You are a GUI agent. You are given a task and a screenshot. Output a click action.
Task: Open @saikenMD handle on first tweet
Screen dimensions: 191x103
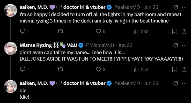[x=127, y=7]
